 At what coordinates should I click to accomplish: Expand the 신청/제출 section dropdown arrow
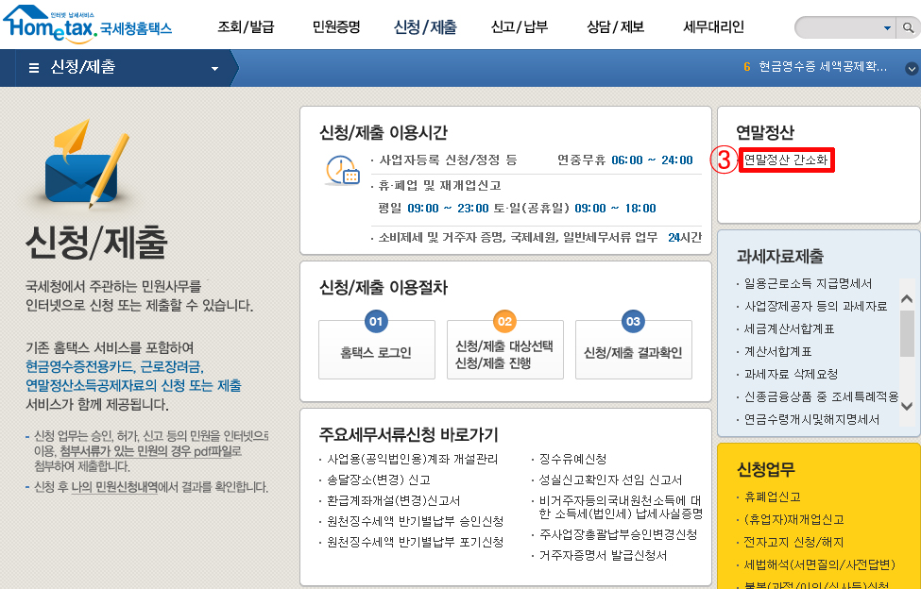coord(215,69)
